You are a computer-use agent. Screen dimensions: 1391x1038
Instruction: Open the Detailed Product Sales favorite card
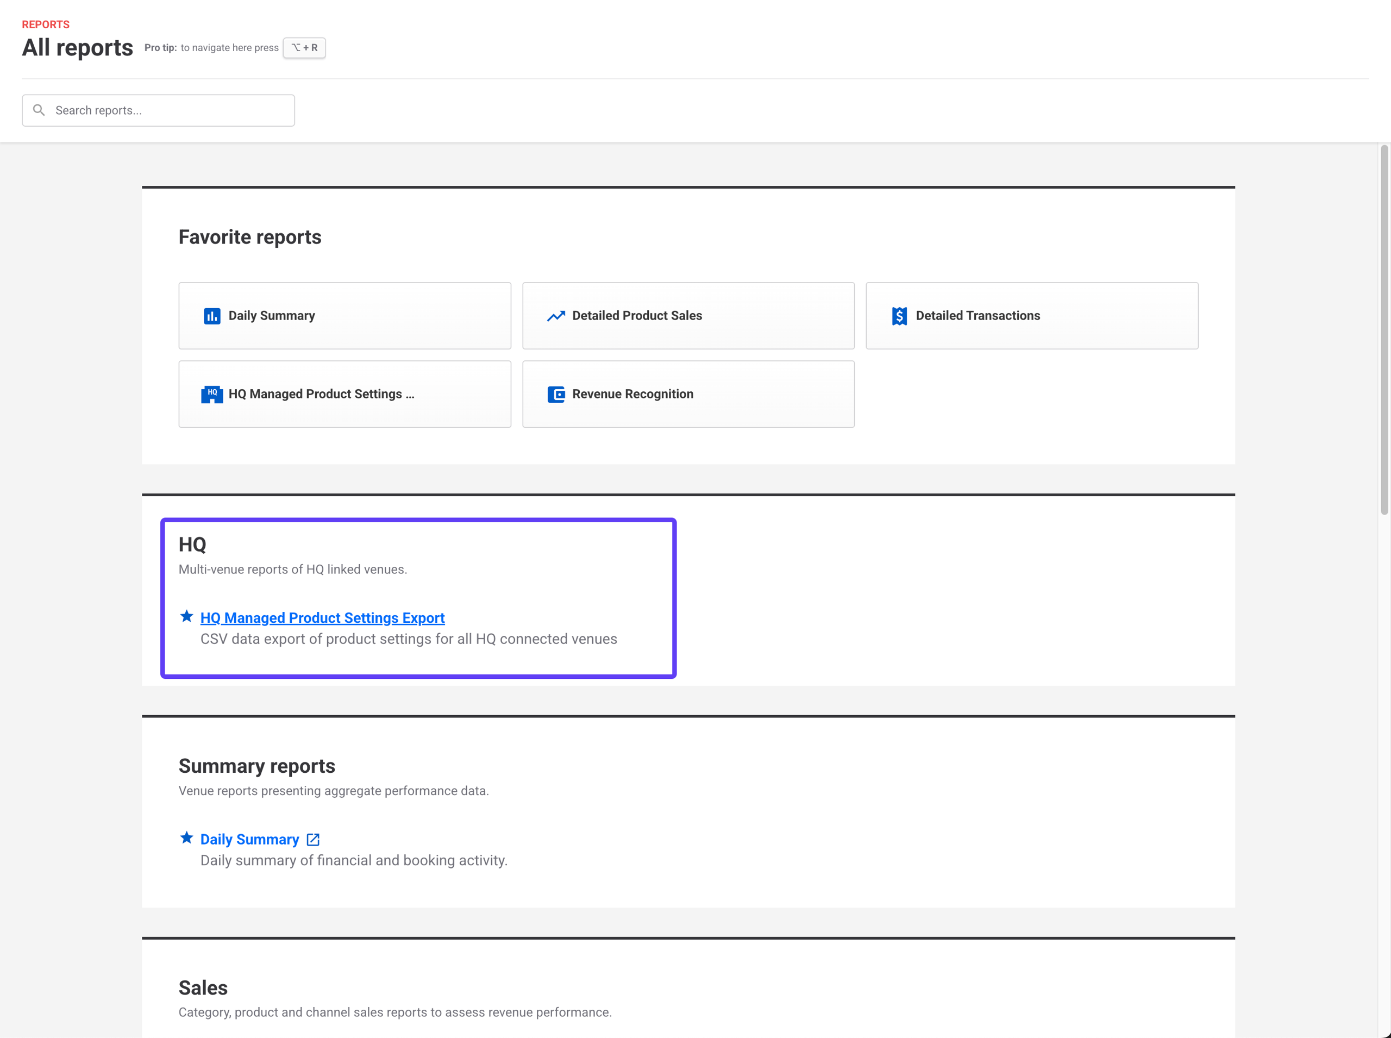[x=688, y=316]
